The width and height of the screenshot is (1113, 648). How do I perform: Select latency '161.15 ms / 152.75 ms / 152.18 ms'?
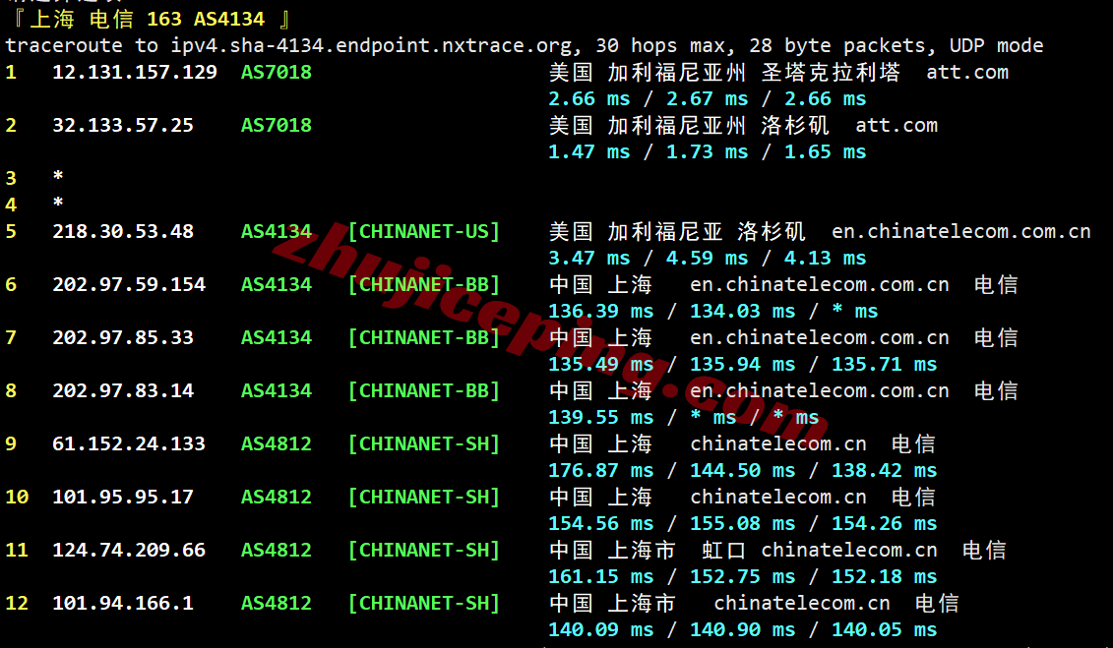click(742, 578)
